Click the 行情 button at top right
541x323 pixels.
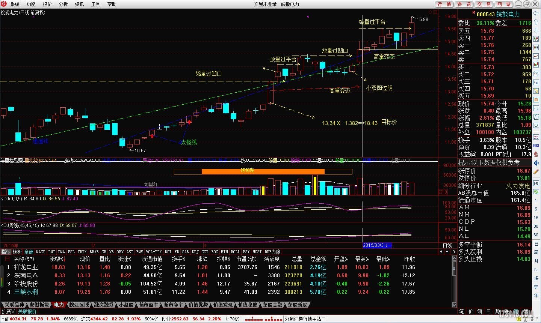coord(444,4)
